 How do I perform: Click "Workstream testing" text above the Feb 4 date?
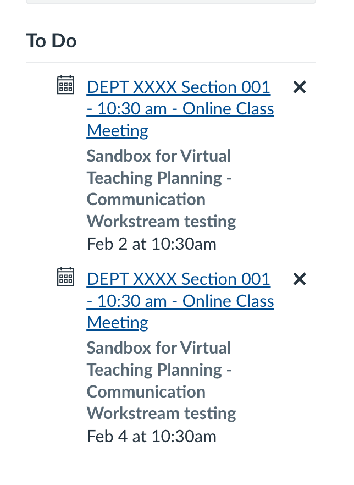161,414
